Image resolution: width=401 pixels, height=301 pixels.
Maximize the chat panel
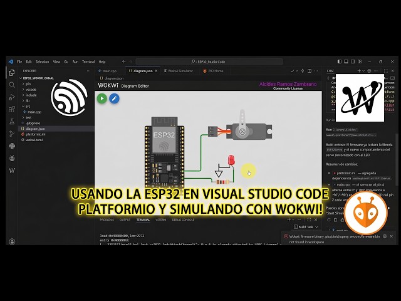(x=386, y=71)
